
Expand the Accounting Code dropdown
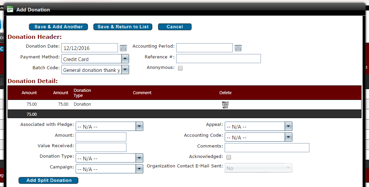[x=288, y=137]
